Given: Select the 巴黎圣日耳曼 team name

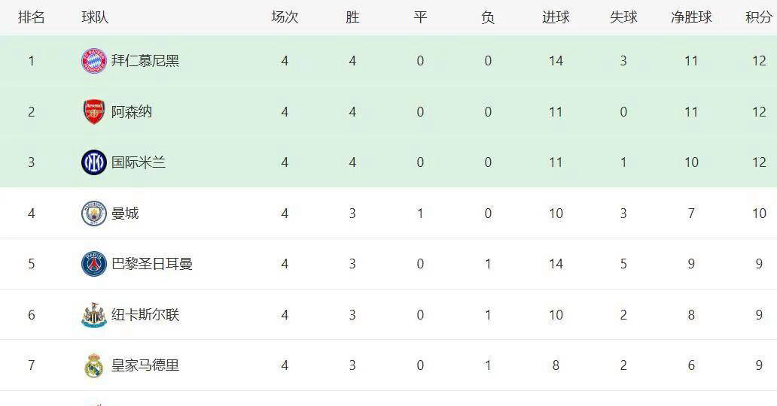Looking at the screenshot, I should pyautogui.click(x=152, y=264).
